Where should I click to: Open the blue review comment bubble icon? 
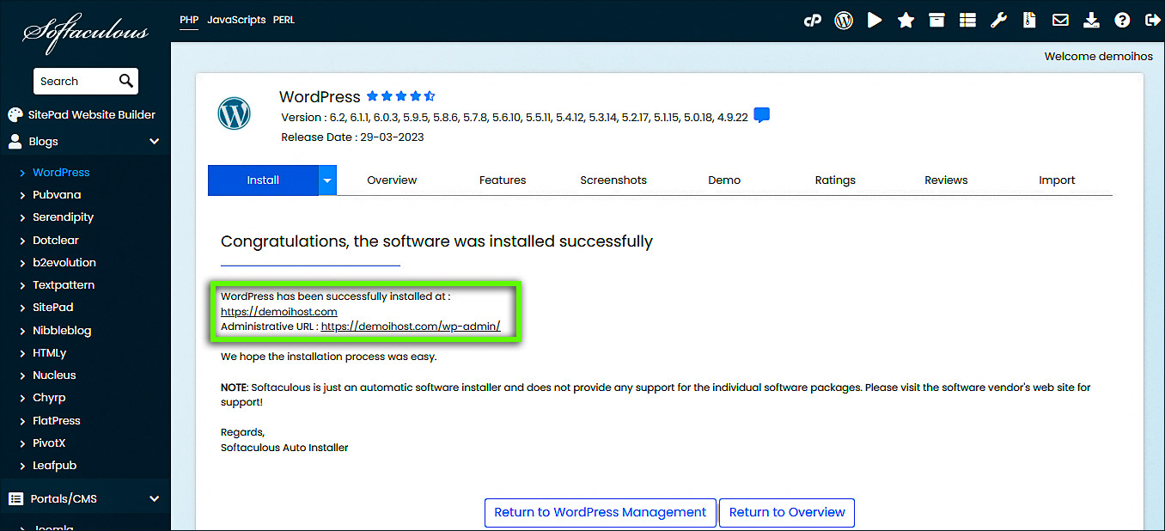click(761, 115)
